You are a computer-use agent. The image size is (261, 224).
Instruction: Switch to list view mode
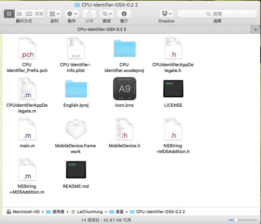coord(19,14)
